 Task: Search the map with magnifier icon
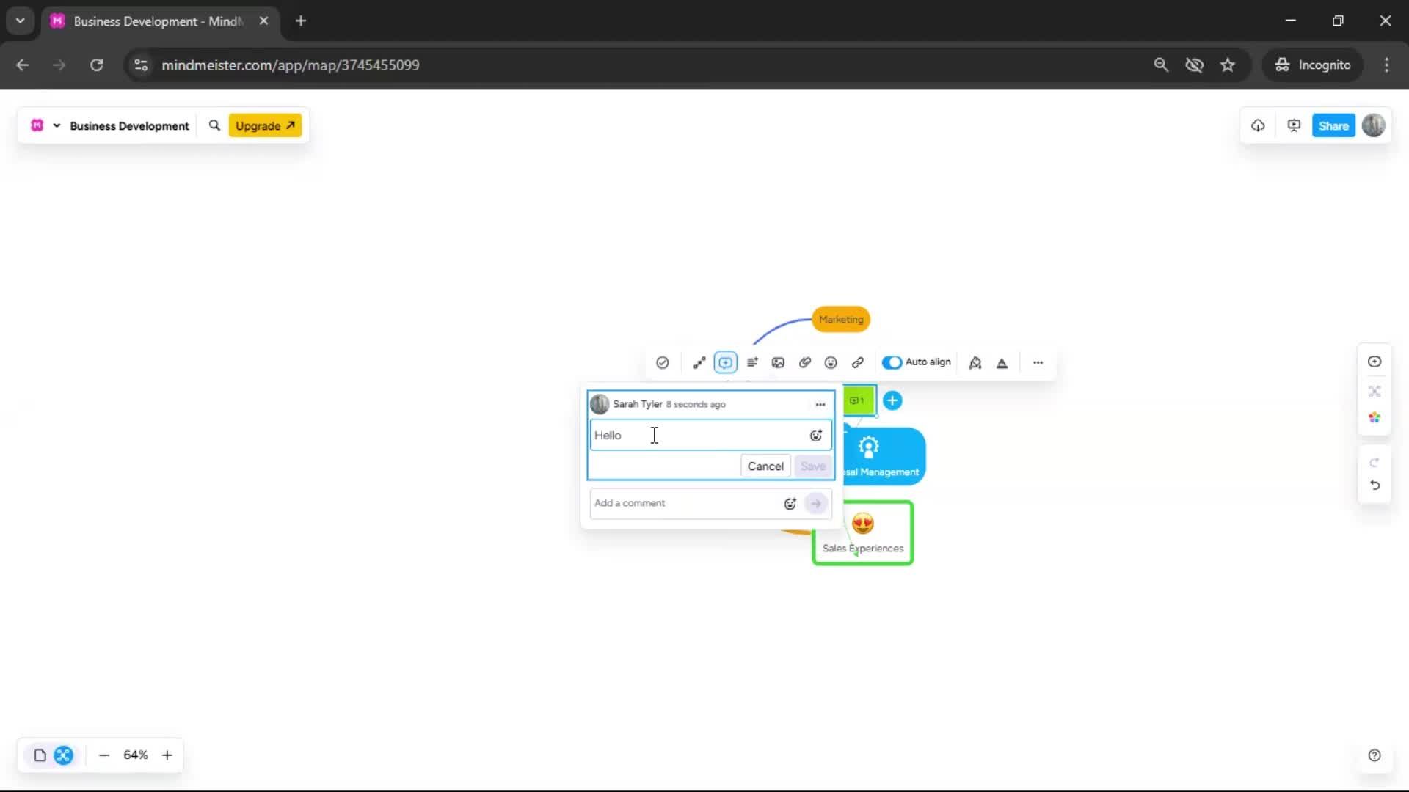coord(214,125)
